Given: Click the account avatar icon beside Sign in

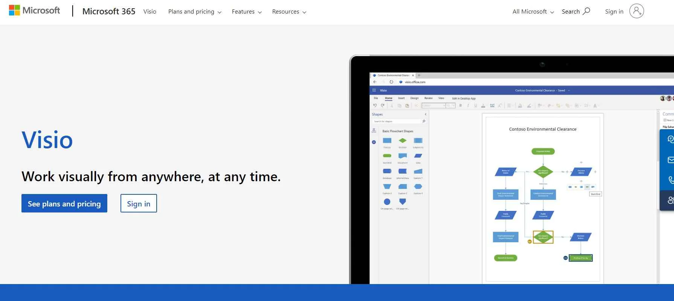Looking at the screenshot, I should pos(636,11).
